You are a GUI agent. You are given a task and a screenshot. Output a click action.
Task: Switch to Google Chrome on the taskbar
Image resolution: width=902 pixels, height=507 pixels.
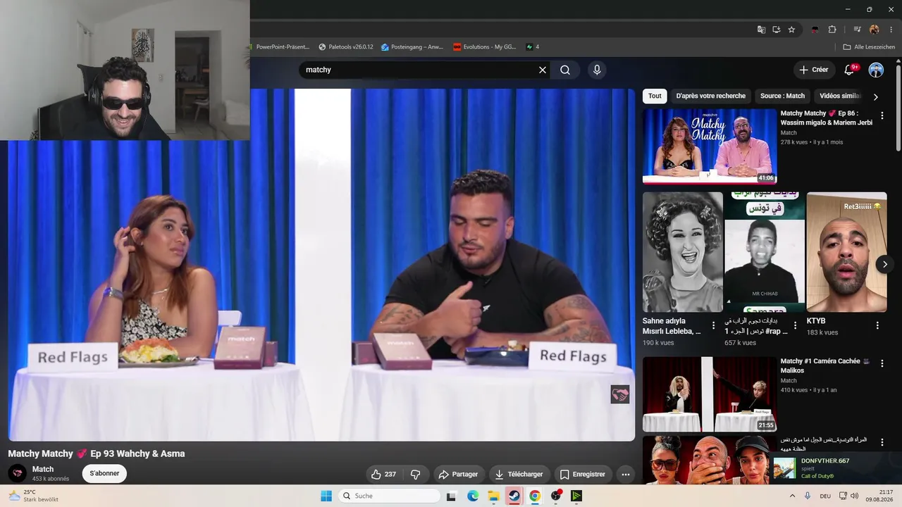point(535,496)
